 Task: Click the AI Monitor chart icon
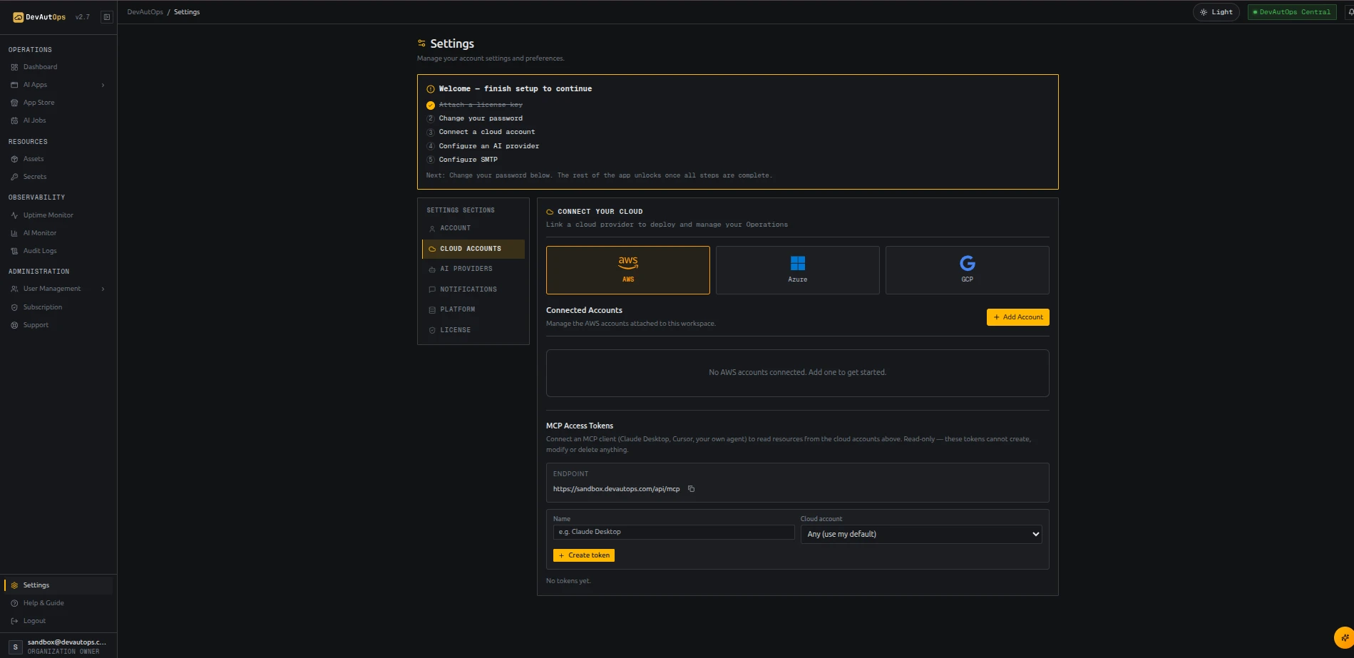click(14, 233)
